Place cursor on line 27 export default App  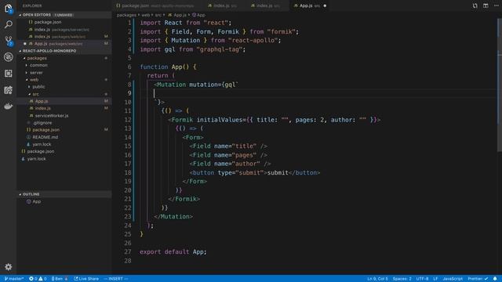(x=173, y=252)
